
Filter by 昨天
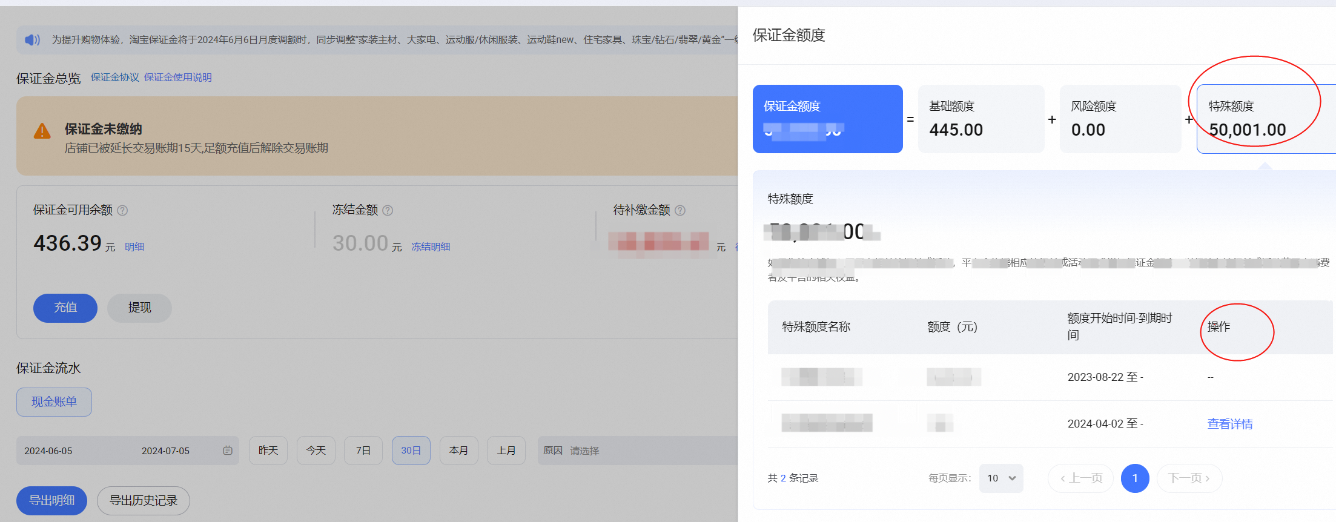pos(268,451)
